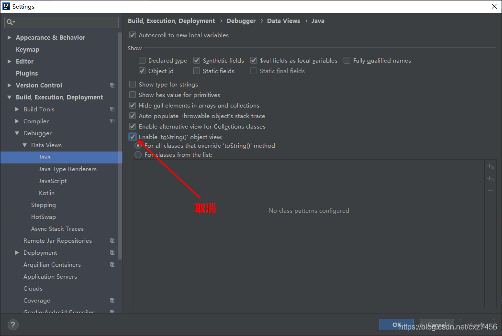Screen dimensions: 502x336
Task: Open Async Stack Traces settings
Action: [x=57, y=229]
